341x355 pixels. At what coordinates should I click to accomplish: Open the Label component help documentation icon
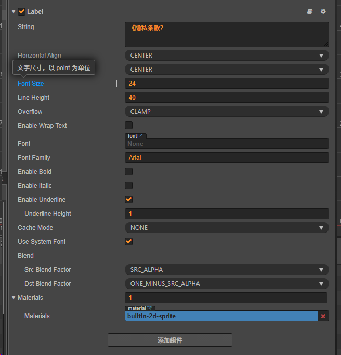310,11
